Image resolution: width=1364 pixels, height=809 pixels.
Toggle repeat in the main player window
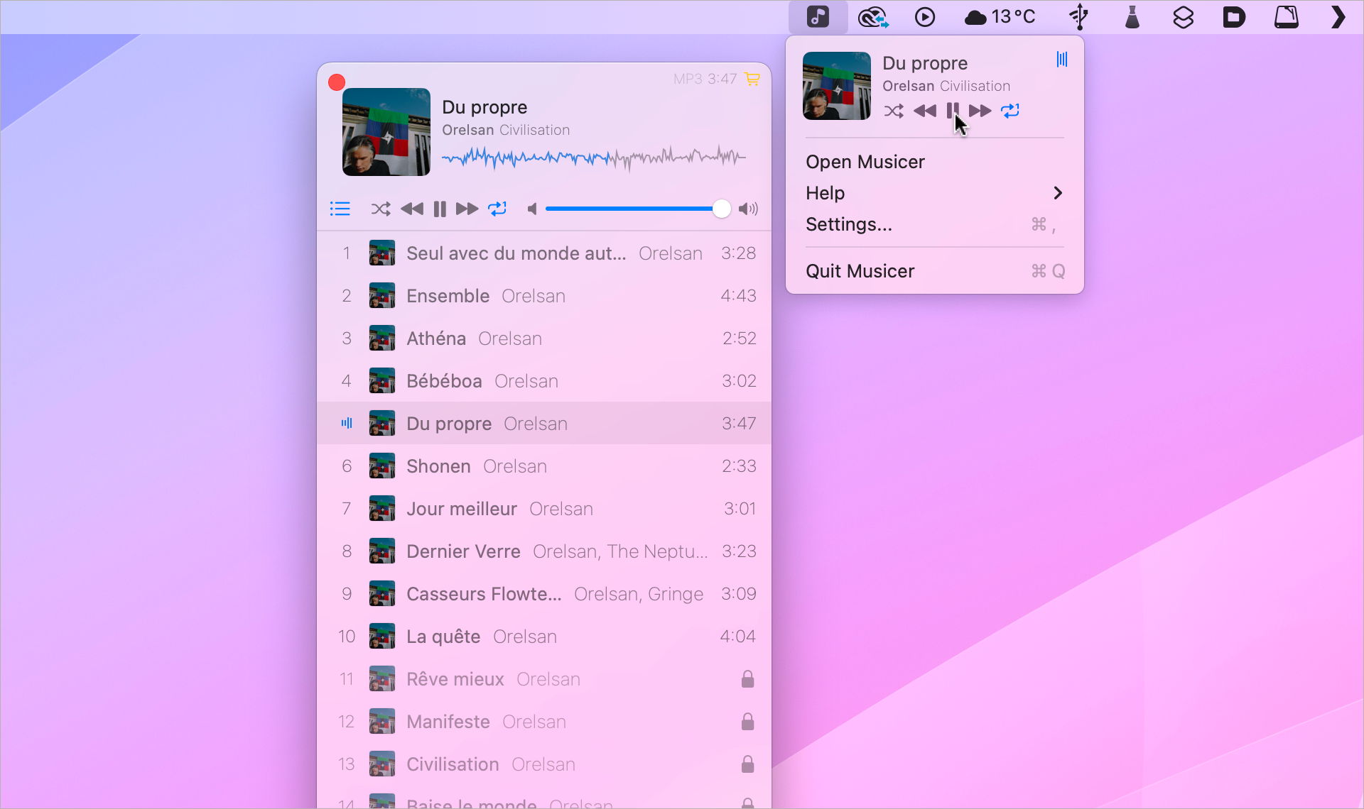pyautogui.click(x=497, y=209)
